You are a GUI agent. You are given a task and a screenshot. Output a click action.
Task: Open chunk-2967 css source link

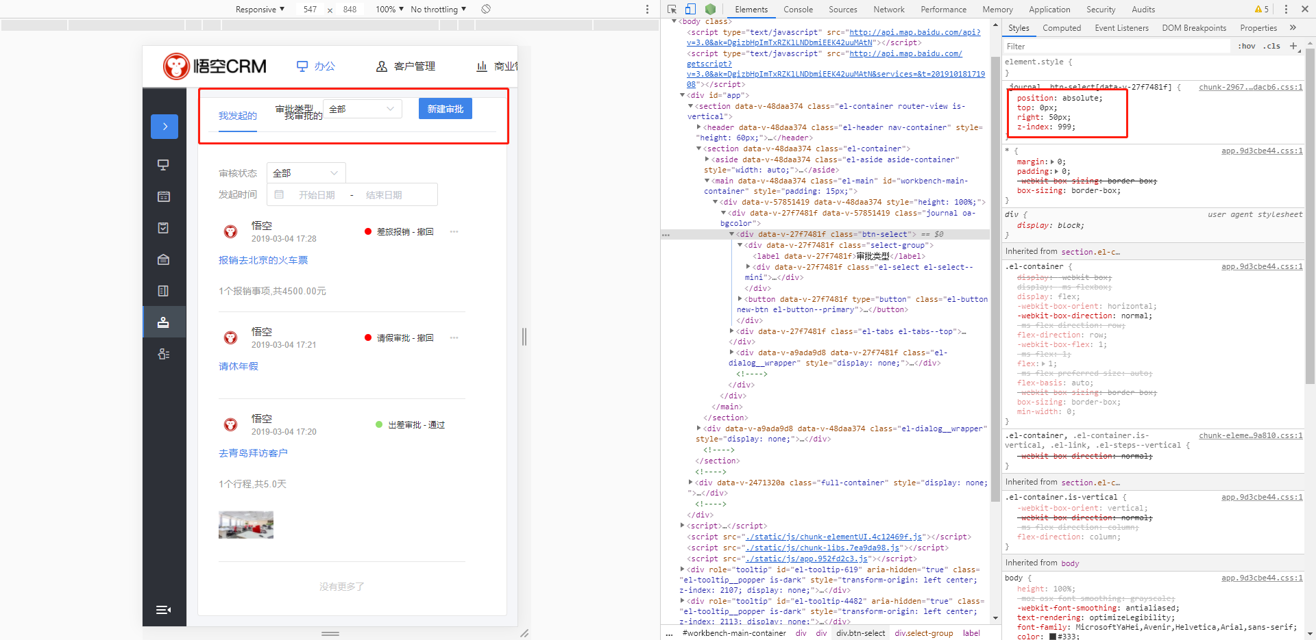pyautogui.click(x=1250, y=87)
